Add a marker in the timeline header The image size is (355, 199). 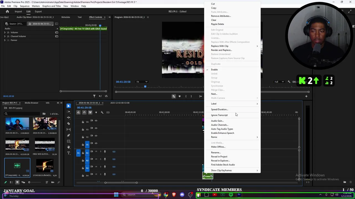click(x=96, y=112)
